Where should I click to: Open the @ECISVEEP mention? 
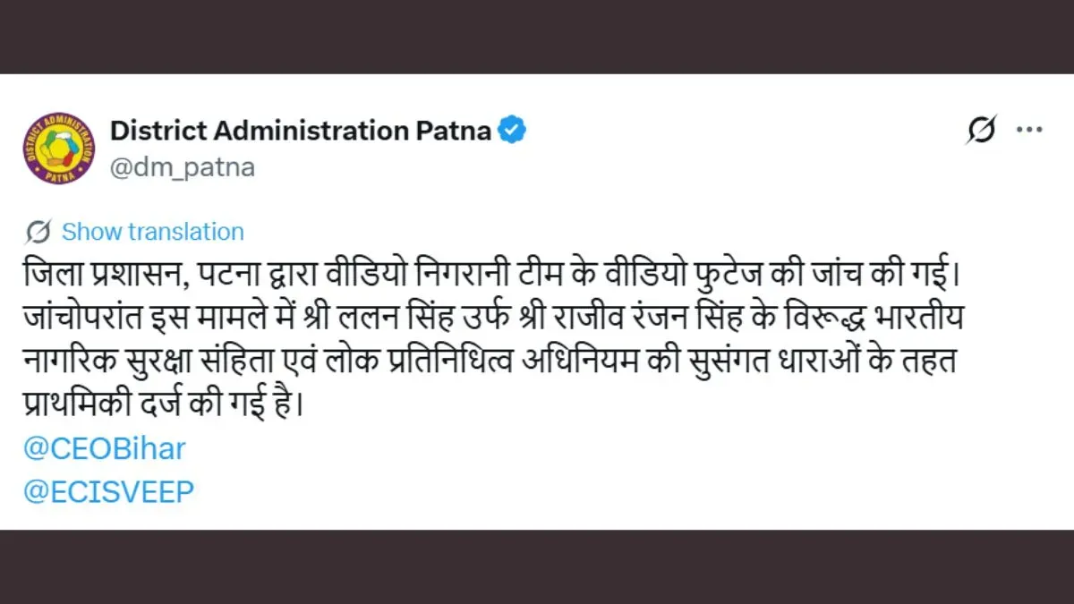point(108,491)
